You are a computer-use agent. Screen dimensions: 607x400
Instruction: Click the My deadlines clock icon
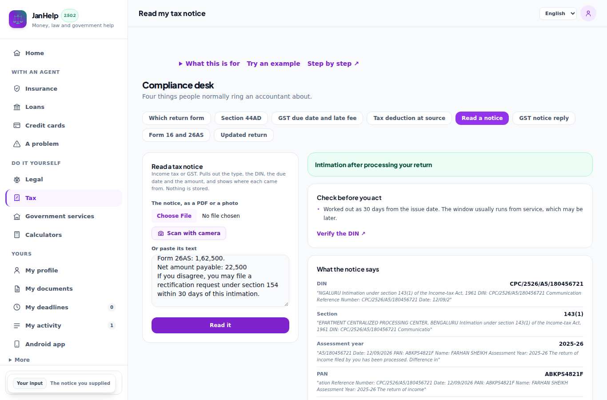(17, 307)
